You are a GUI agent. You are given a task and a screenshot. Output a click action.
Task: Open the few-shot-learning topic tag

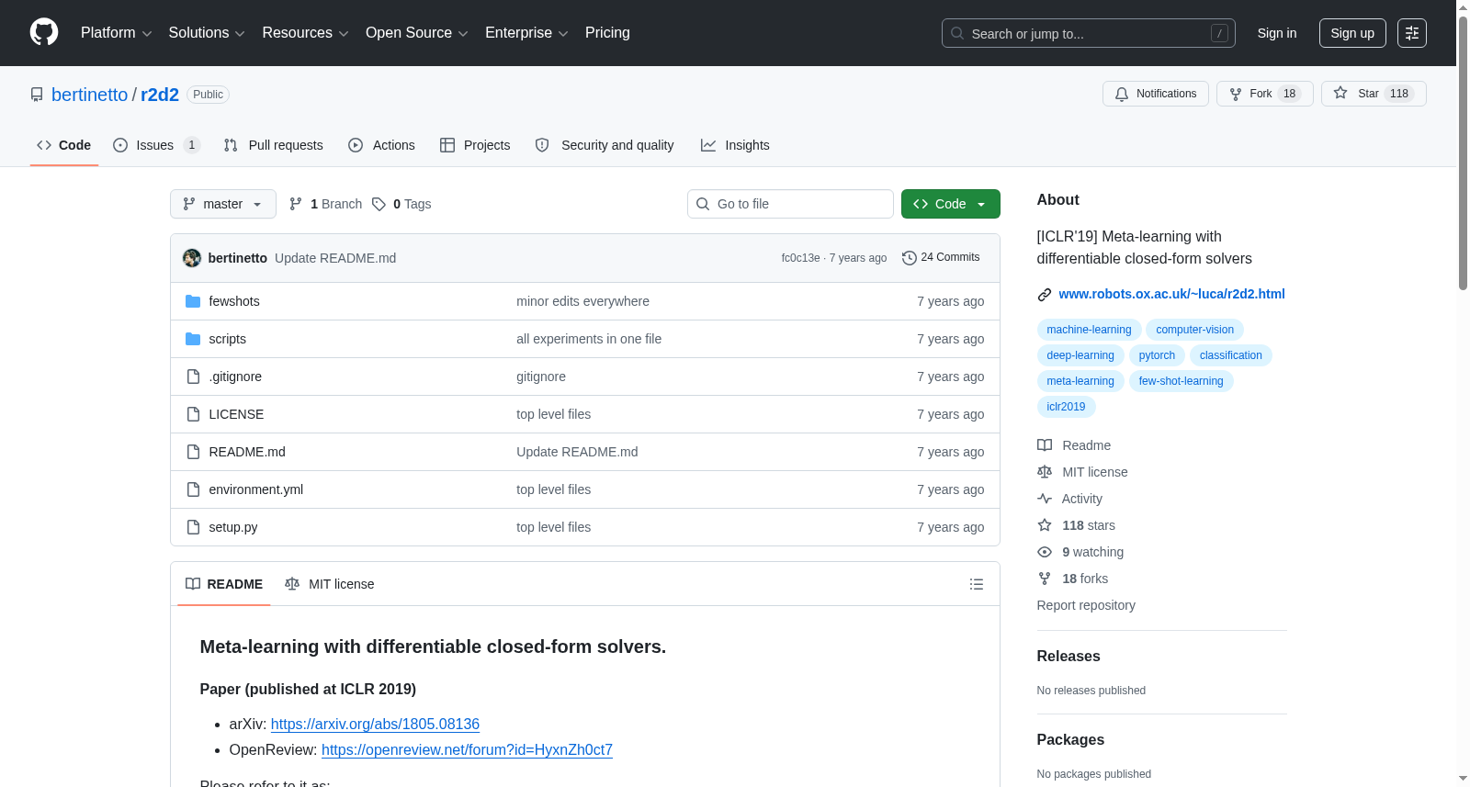1181,381
